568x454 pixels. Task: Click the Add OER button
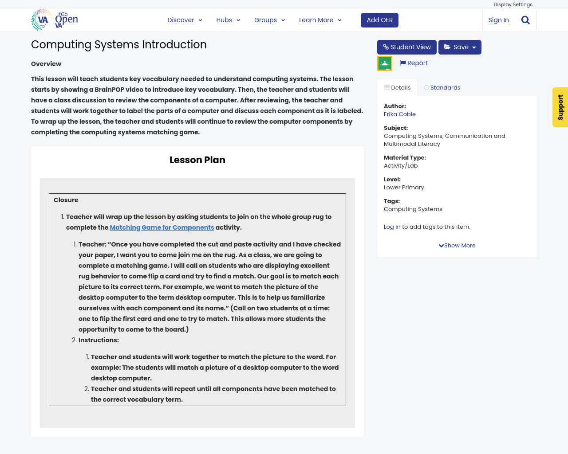point(379,20)
